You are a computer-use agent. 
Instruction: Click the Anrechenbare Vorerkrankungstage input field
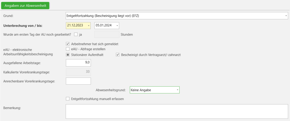point(79,81)
